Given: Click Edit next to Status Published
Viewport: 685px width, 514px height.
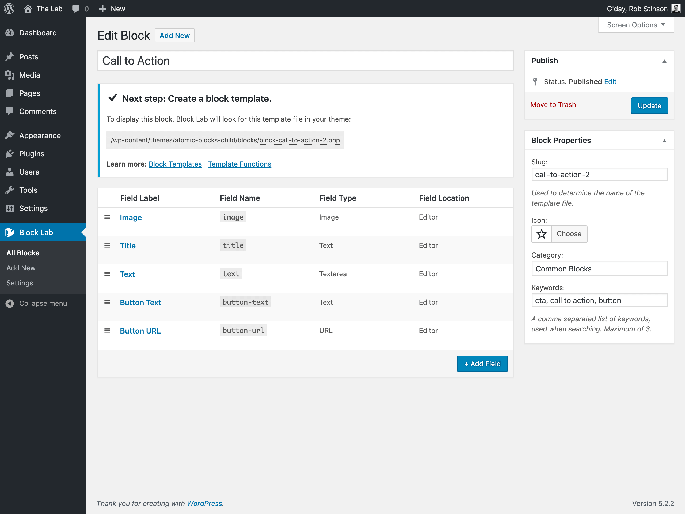Looking at the screenshot, I should [x=610, y=81].
